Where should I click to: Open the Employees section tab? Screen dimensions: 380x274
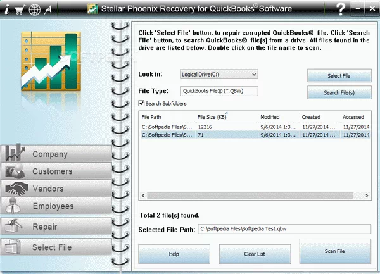pos(54,206)
